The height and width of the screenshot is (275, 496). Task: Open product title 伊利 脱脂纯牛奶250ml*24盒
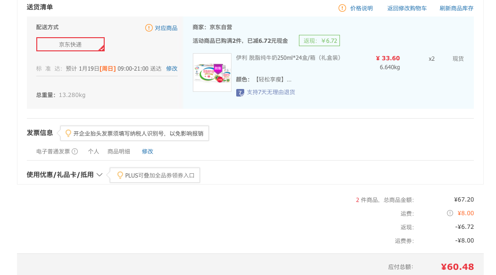[x=288, y=58]
